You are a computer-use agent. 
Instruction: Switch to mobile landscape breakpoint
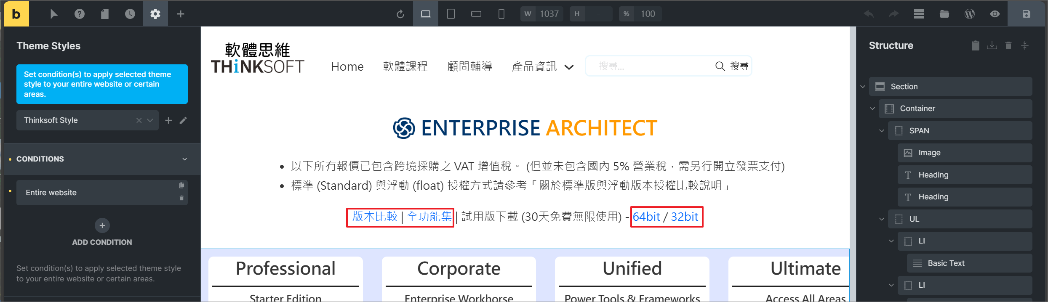[476, 14]
